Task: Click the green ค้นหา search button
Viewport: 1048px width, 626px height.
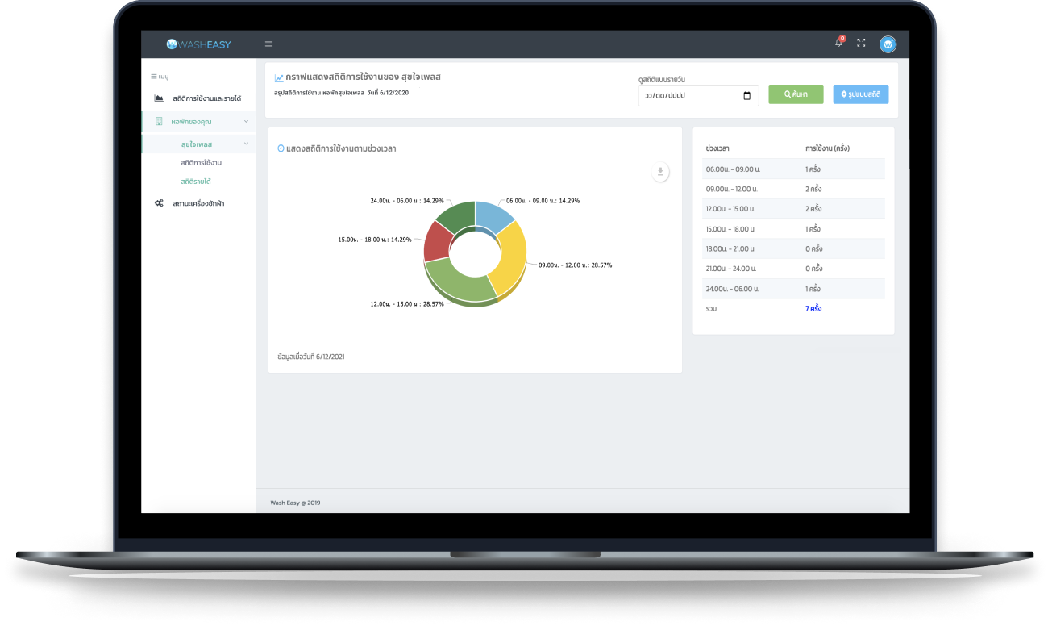Action: tap(796, 94)
